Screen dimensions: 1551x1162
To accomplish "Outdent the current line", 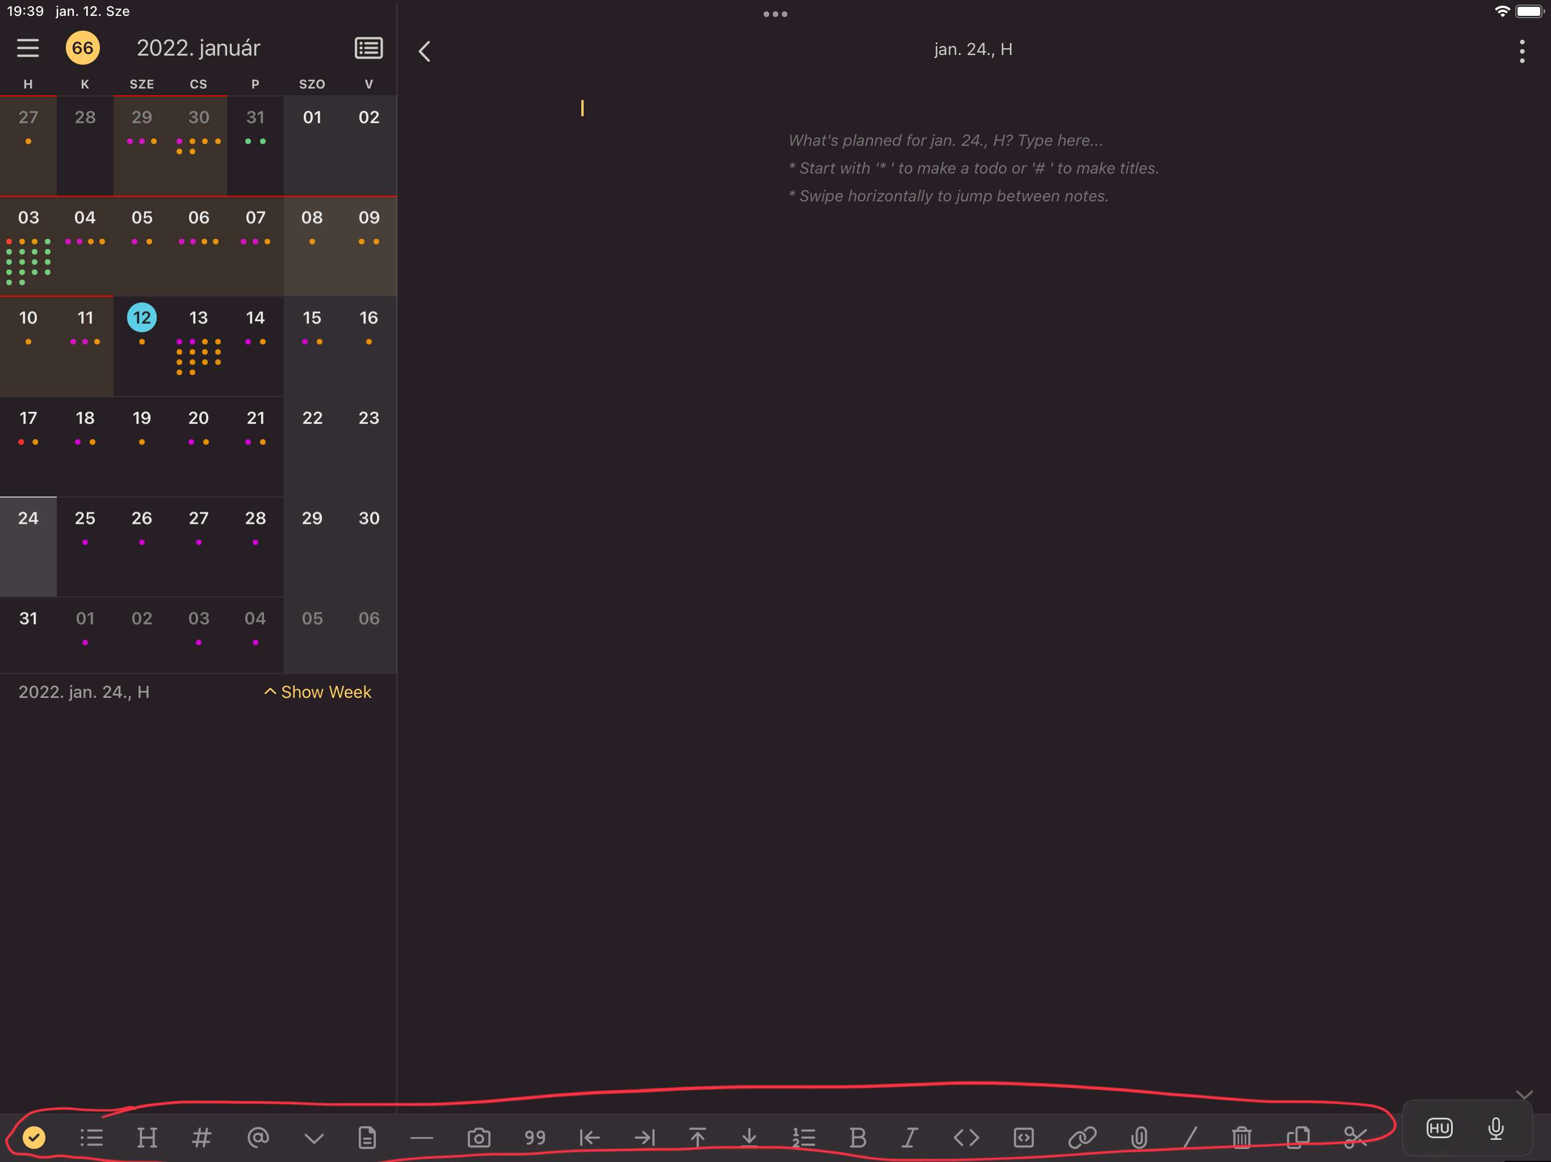I will [590, 1137].
